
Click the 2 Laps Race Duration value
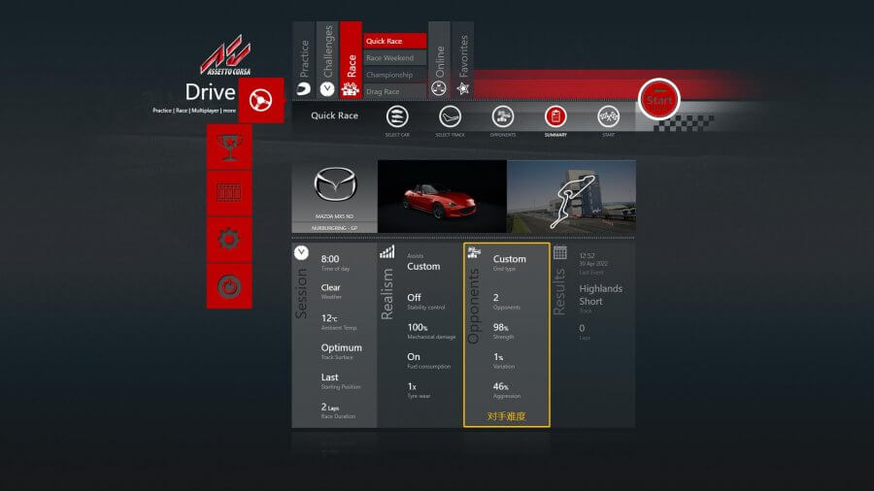[330, 407]
